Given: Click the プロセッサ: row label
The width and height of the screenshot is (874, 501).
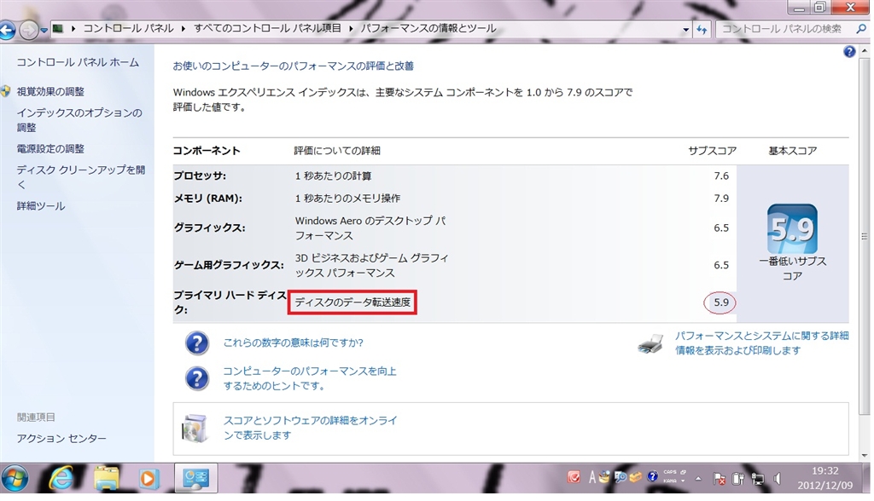Looking at the screenshot, I should (200, 176).
